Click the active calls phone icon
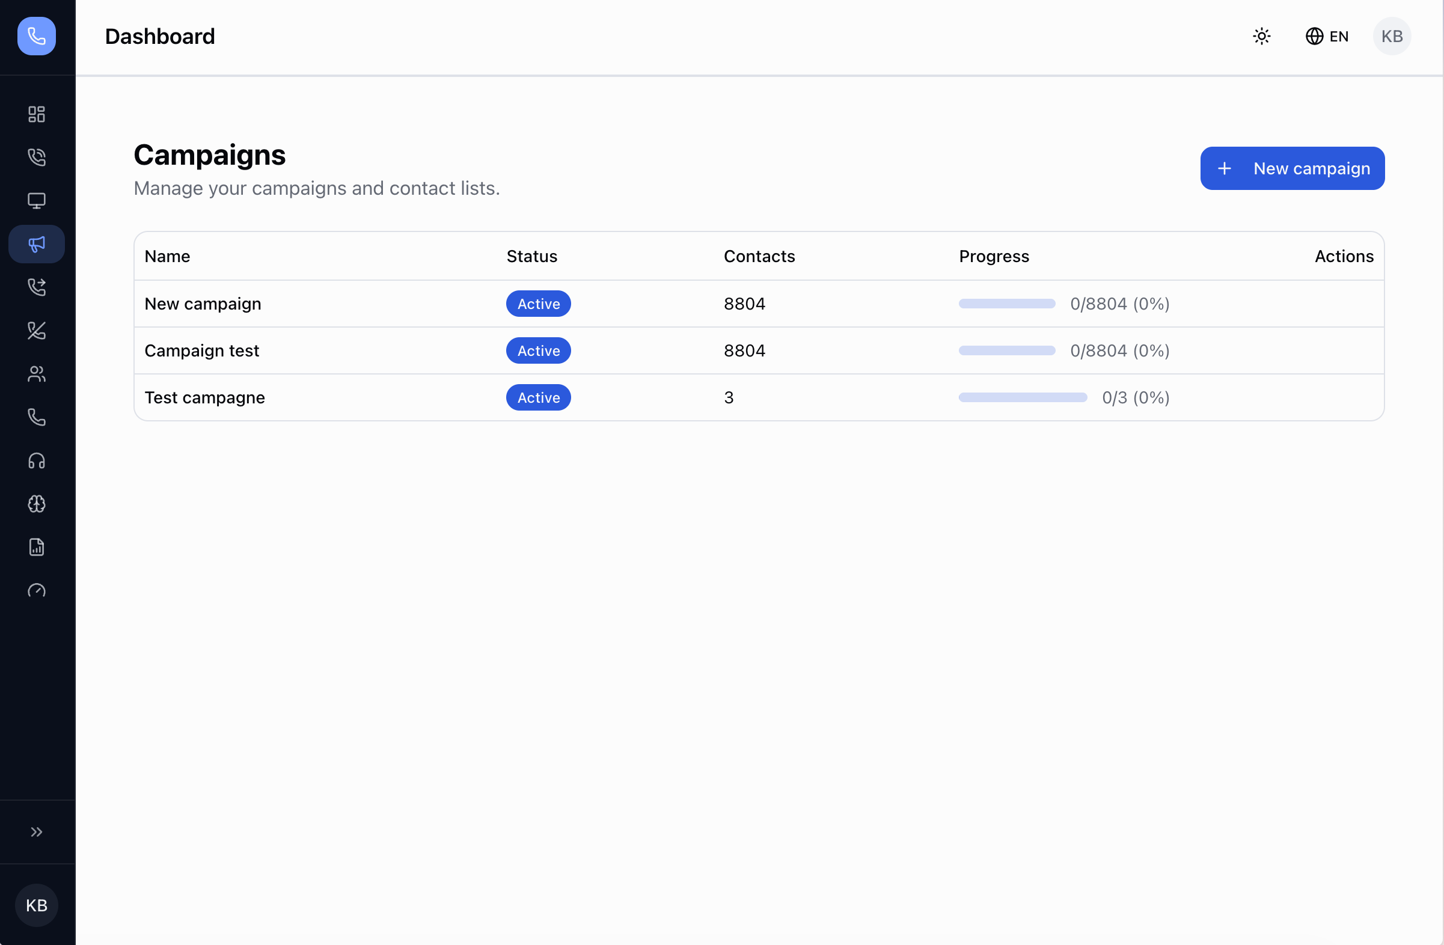The width and height of the screenshot is (1444, 945). click(x=37, y=157)
